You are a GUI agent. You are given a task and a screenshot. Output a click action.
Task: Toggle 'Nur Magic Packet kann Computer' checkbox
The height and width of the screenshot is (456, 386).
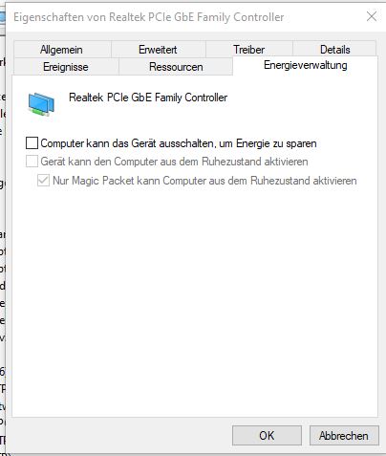[43, 181]
